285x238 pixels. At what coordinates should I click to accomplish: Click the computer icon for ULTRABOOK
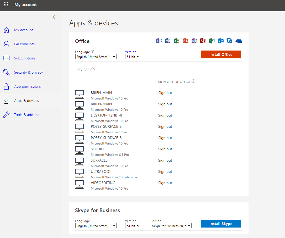point(80,173)
